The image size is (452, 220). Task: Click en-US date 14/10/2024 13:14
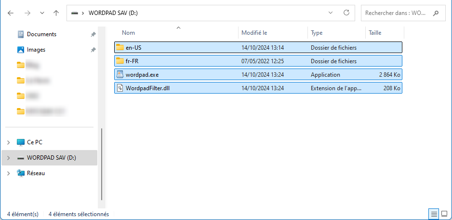coord(263,48)
